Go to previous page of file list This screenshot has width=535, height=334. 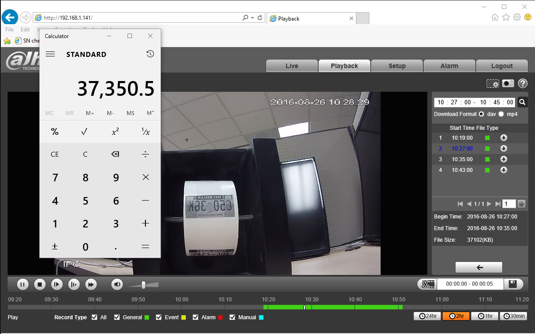(469, 204)
